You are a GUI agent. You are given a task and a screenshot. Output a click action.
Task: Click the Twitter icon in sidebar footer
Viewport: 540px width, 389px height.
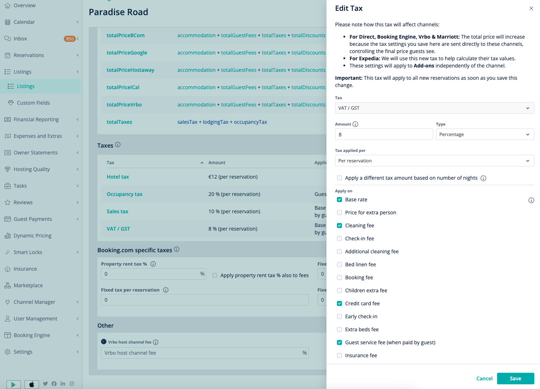coord(45,384)
